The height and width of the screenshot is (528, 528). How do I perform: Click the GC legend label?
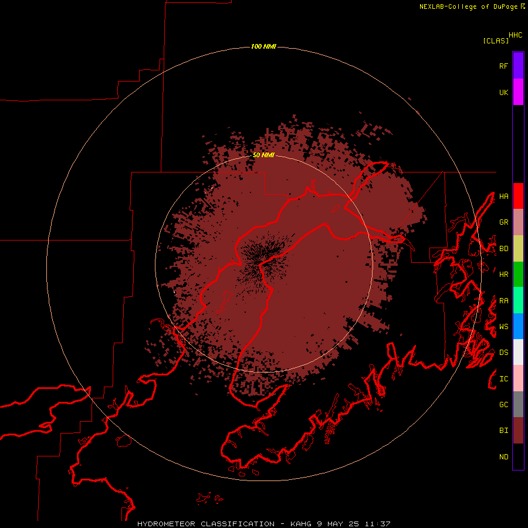click(x=503, y=405)
